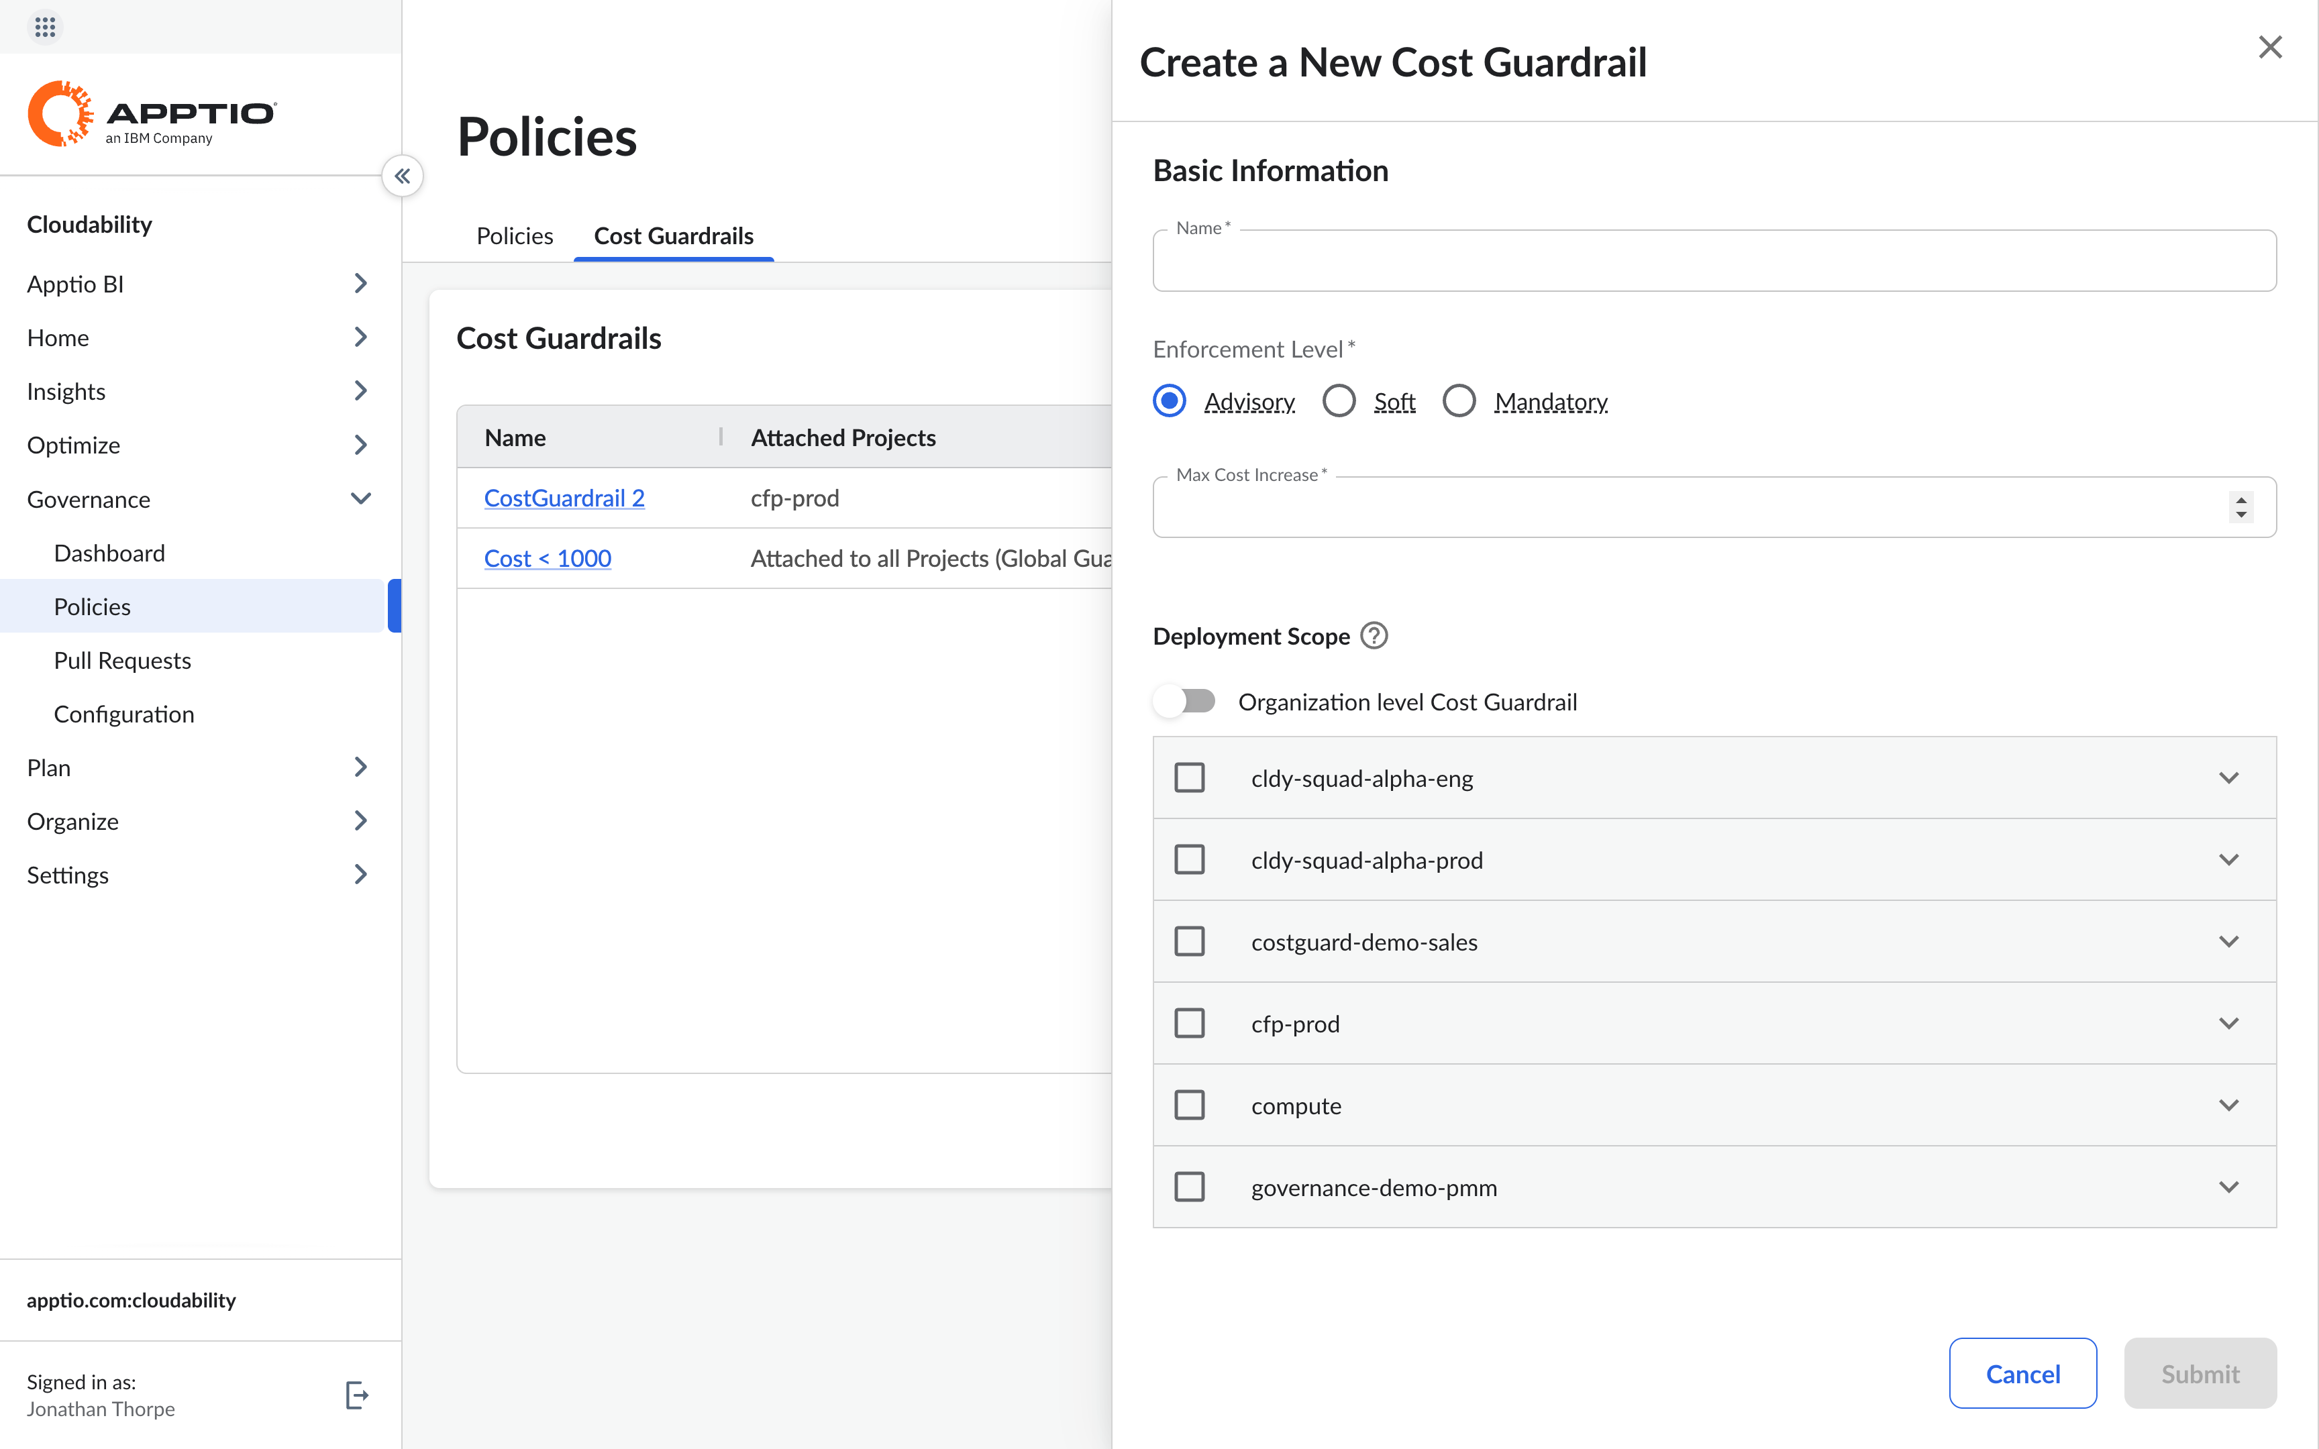Expand Home menu chevron

(x=360, y=337)
